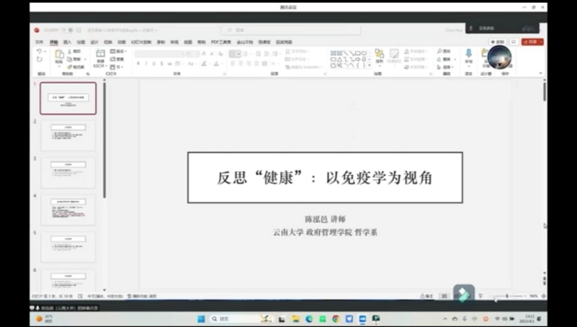Toggle Bold formatting
Image resolution: width=577 pixels, height=327 pixels.
tap(137, 63)
